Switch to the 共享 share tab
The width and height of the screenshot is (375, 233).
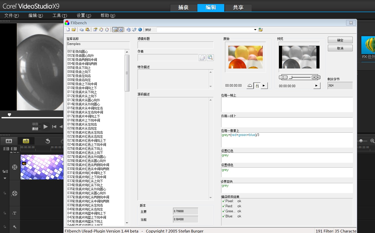(238, 8)
